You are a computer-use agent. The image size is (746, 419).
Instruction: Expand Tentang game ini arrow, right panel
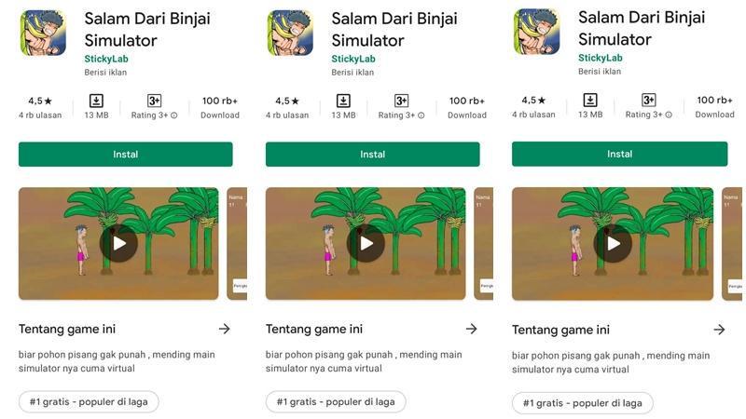click(719, 330)
